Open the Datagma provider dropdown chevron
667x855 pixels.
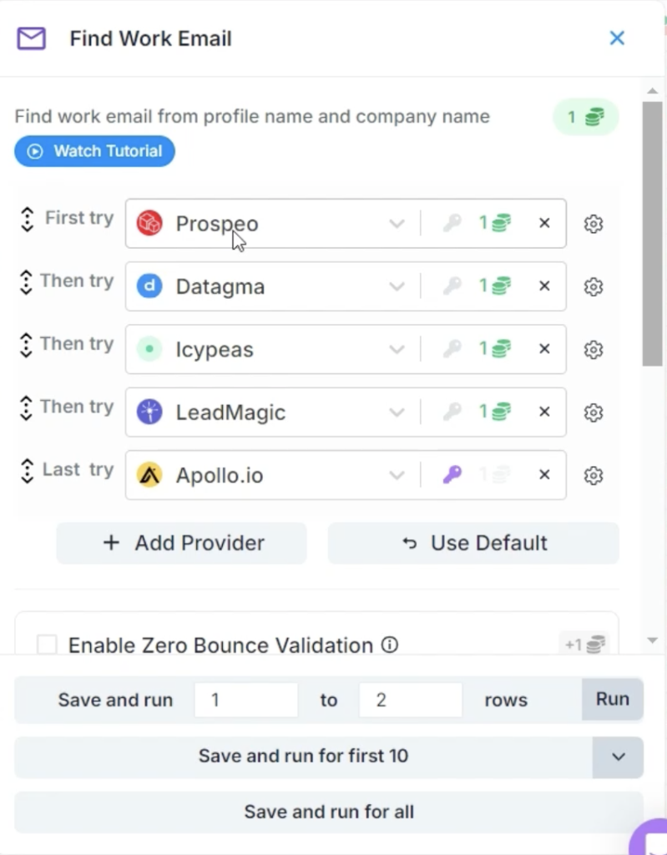397,286
